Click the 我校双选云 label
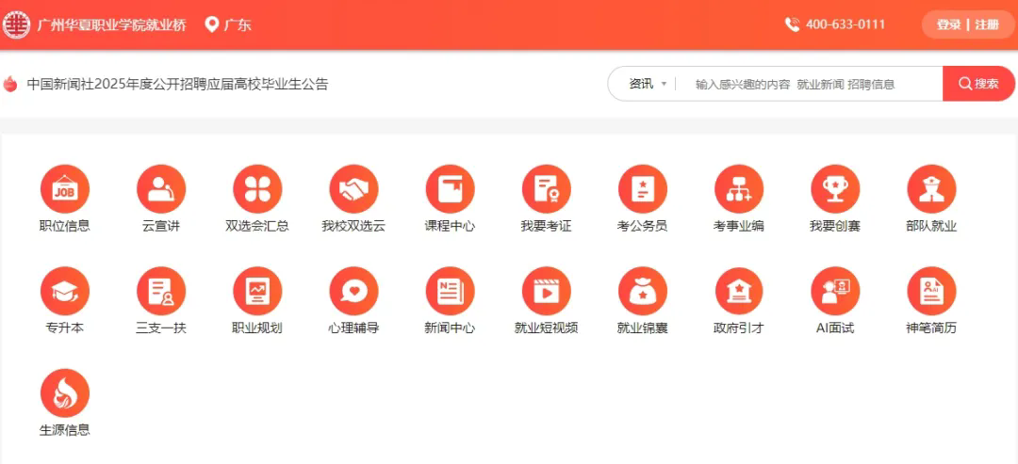Image resolution: width=1018 pixels, height=464 pixels. [353, 226]
